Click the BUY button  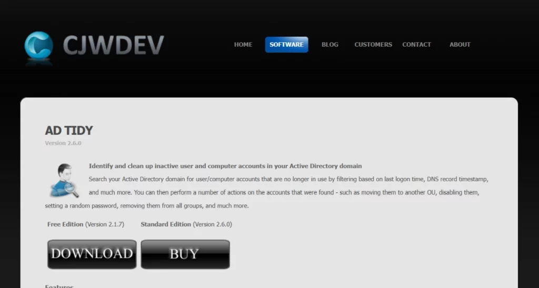point(185,254)
